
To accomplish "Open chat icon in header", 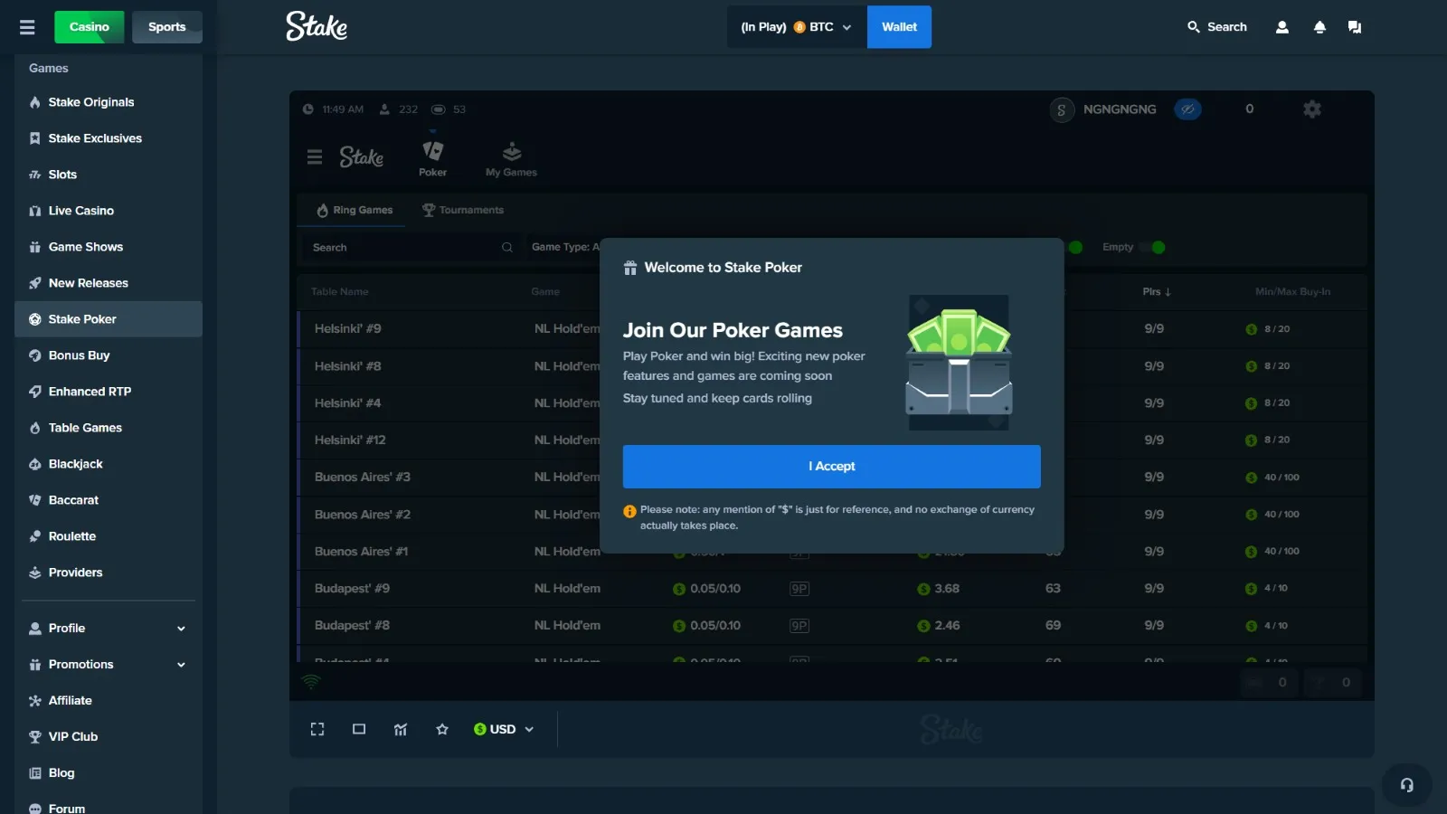I will pos(1354,27).
